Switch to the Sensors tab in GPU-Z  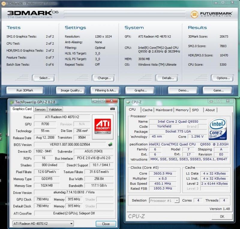40,109
